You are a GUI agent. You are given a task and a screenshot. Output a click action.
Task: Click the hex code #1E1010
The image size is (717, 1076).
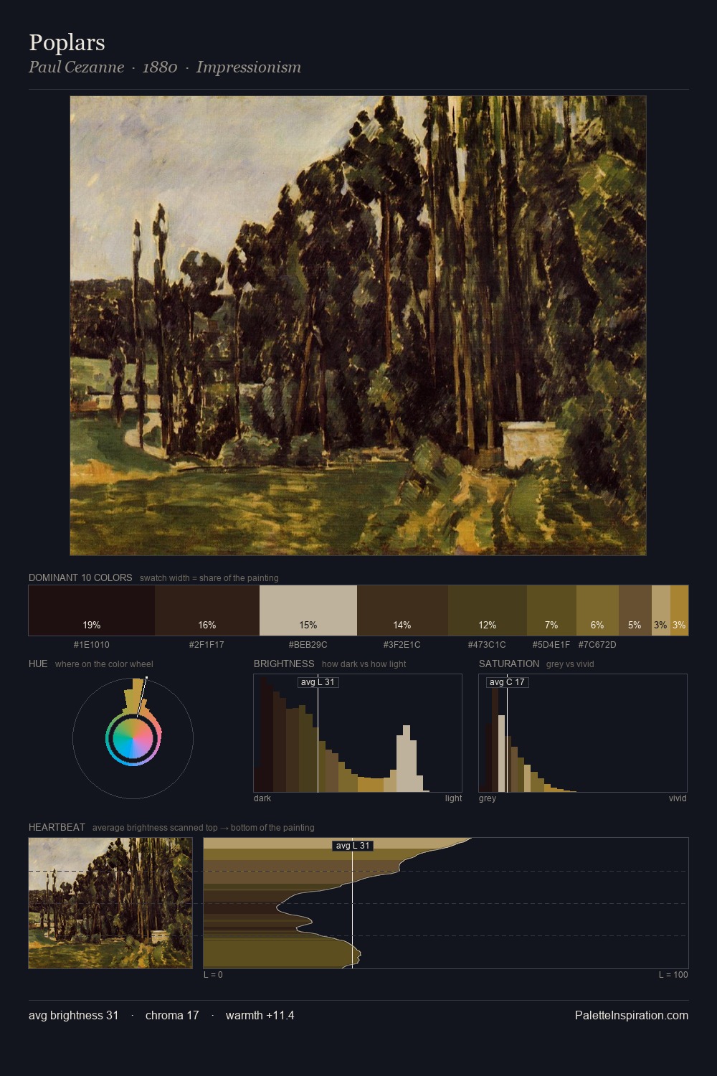[x=92, y=645]
